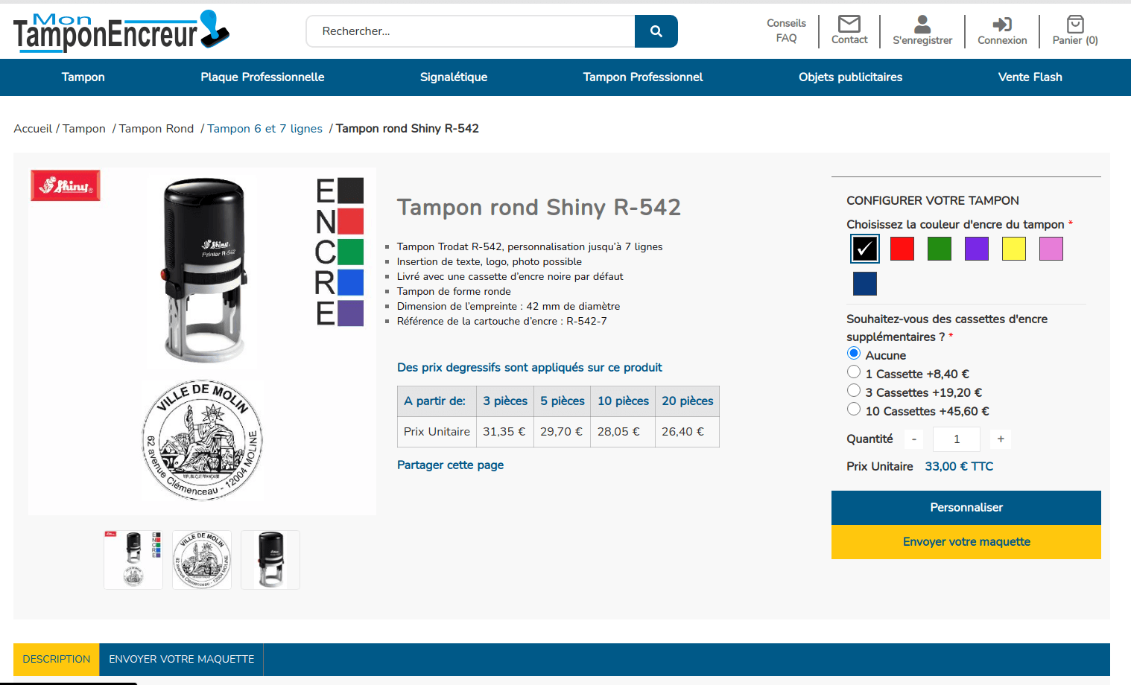The height and width of the screenshot is (685, 1131).
Task: Select the Aucune cassette option
Action: click(x=854, y=353)
